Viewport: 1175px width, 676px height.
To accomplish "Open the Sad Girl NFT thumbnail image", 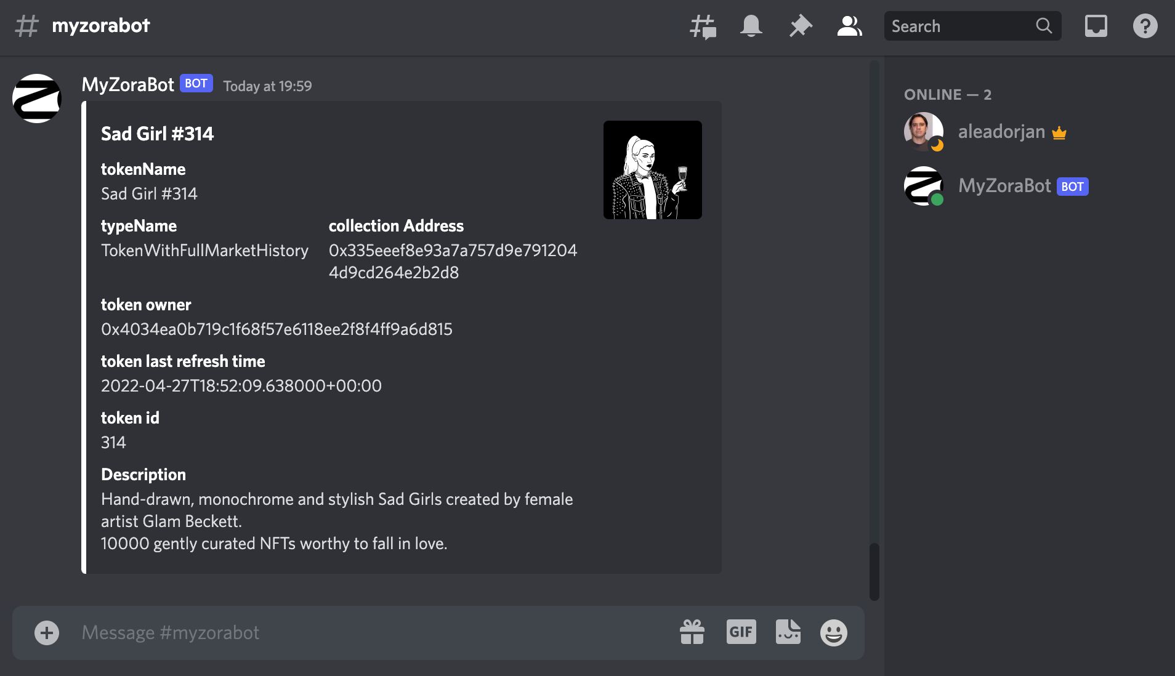I will click(x=653, y=170).
